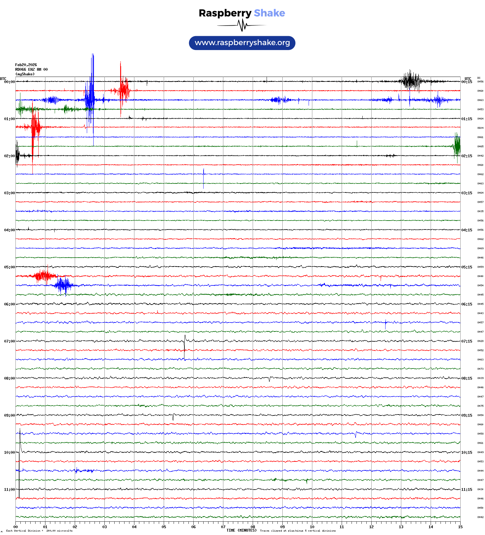
Task: Click the seismic pulse icon below the logo
Action: (242, 25)
